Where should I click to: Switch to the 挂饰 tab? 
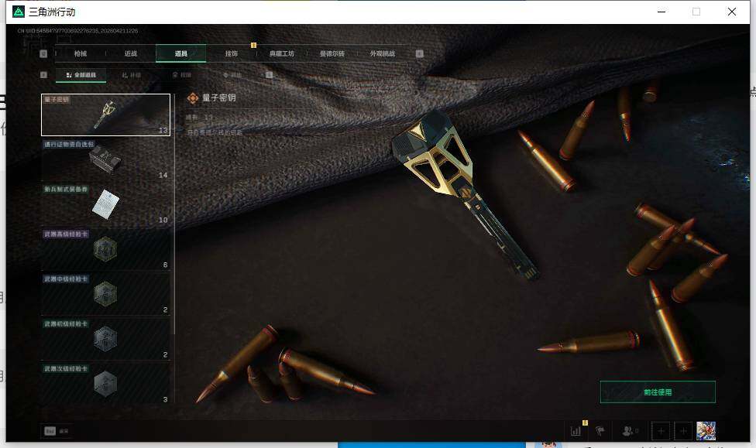pyautogui.click(x=232, y=53)
